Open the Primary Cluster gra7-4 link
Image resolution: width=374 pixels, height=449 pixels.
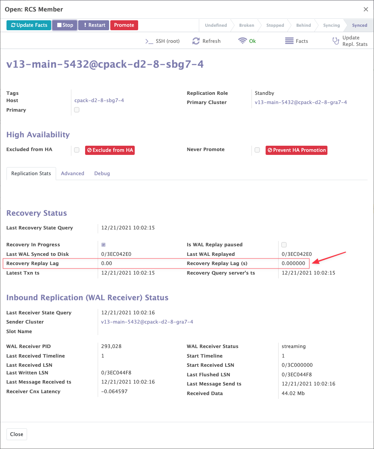301,102
